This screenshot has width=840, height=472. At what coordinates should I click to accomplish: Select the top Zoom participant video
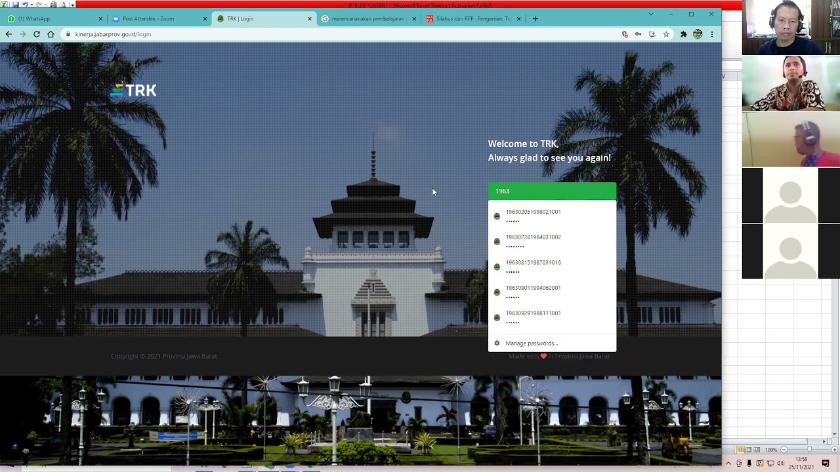[791, 27]
